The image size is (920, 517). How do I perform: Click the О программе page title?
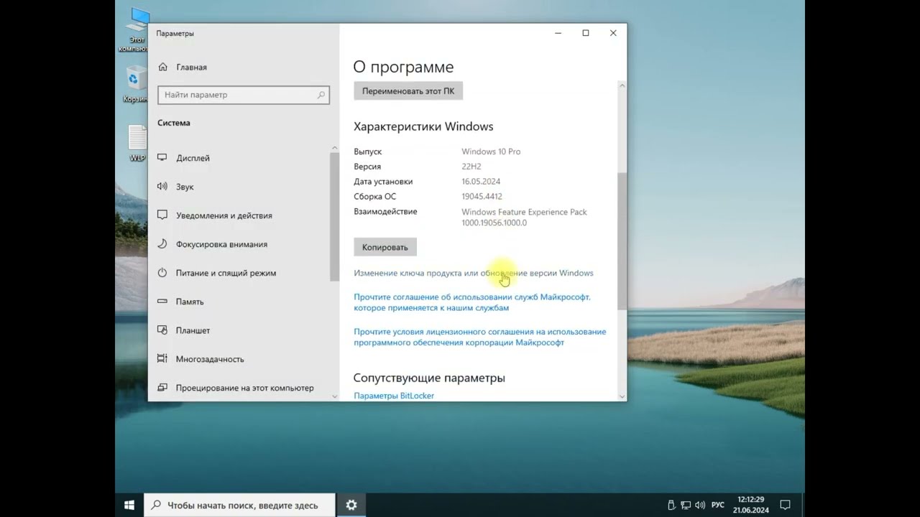point(403,67)
